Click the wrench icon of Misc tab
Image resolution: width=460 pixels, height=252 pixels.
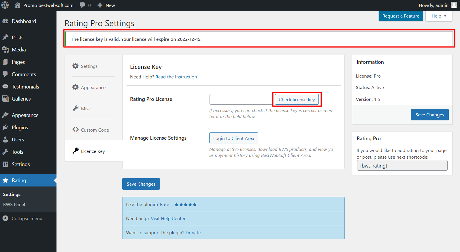(76, 108)
